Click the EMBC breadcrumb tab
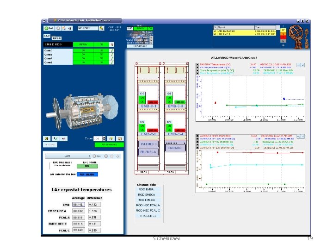333x250 pixels. coord(57,38)
